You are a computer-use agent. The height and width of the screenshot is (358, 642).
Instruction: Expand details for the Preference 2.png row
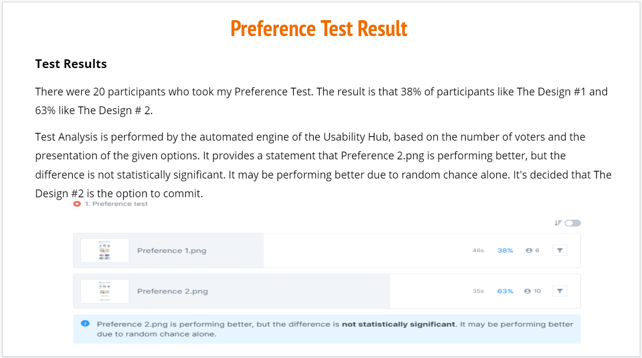[326, 291]
